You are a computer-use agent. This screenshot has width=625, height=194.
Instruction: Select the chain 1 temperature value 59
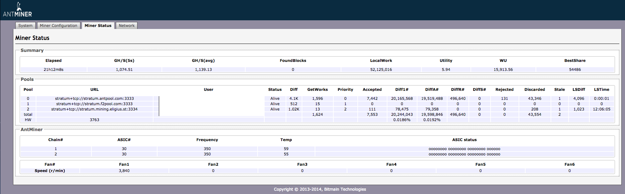point(286,149)
